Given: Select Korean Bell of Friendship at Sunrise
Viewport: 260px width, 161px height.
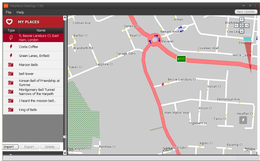Looking at the screenshot, I should click(33, 83).
